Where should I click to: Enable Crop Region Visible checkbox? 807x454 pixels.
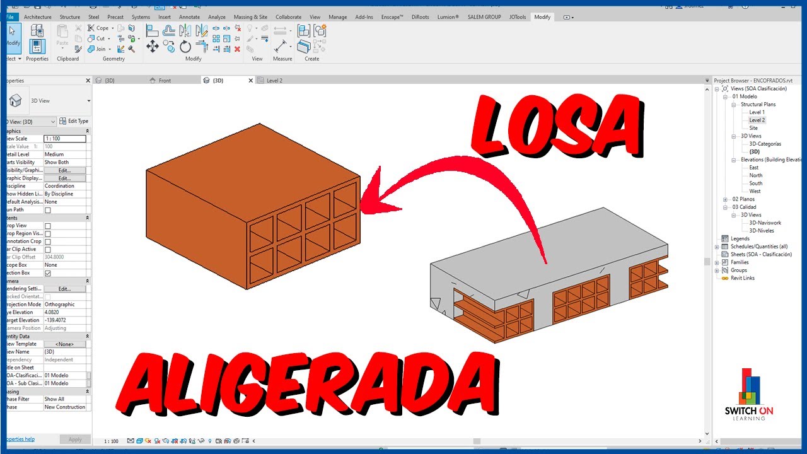[48, 233]
